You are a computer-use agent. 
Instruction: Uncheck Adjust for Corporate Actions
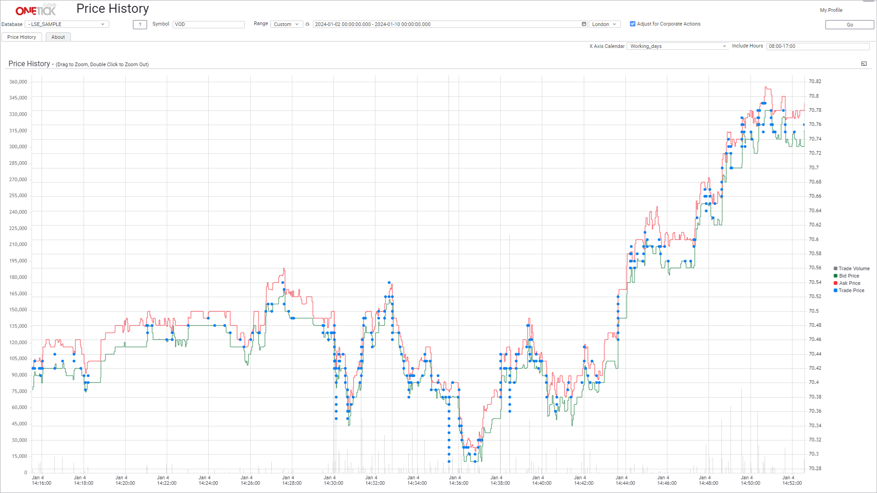point(633,24)
